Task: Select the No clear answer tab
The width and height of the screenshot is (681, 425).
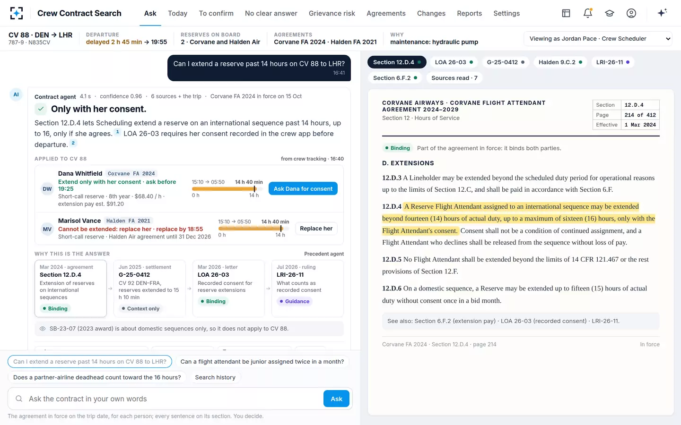Action: point(271,13)
